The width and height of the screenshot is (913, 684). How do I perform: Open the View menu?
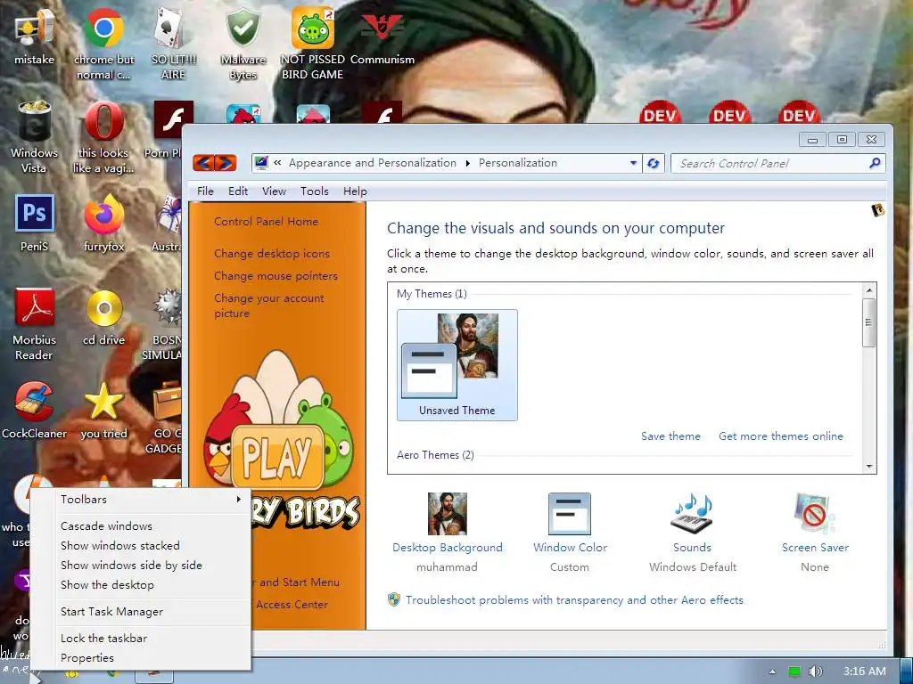pos(274,191)
